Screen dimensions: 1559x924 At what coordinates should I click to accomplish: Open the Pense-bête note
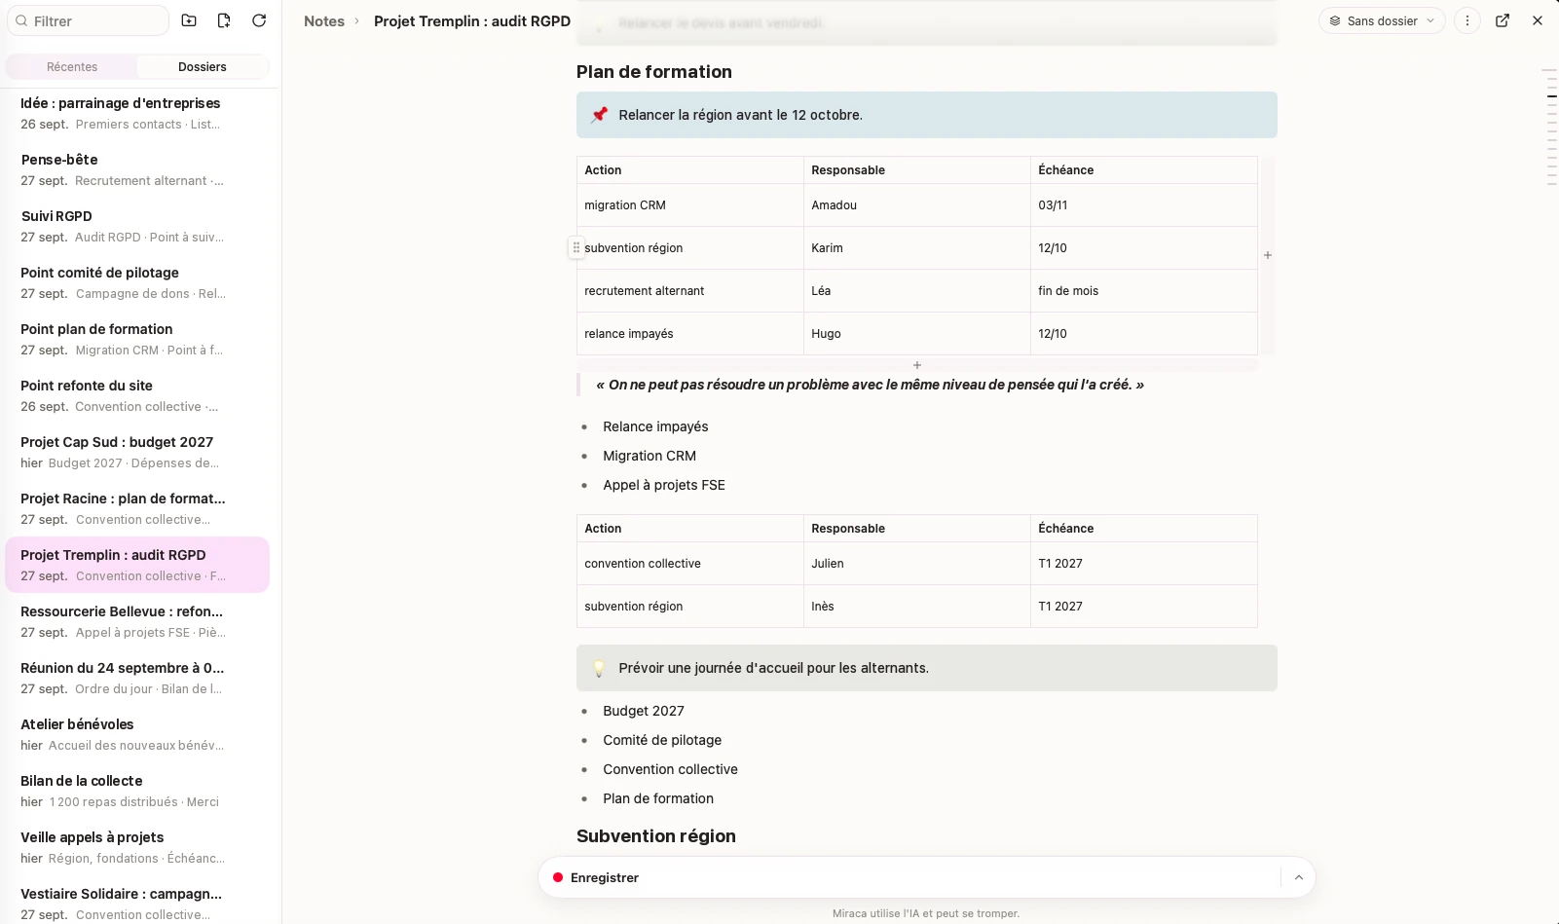click(x=137, y=169)
